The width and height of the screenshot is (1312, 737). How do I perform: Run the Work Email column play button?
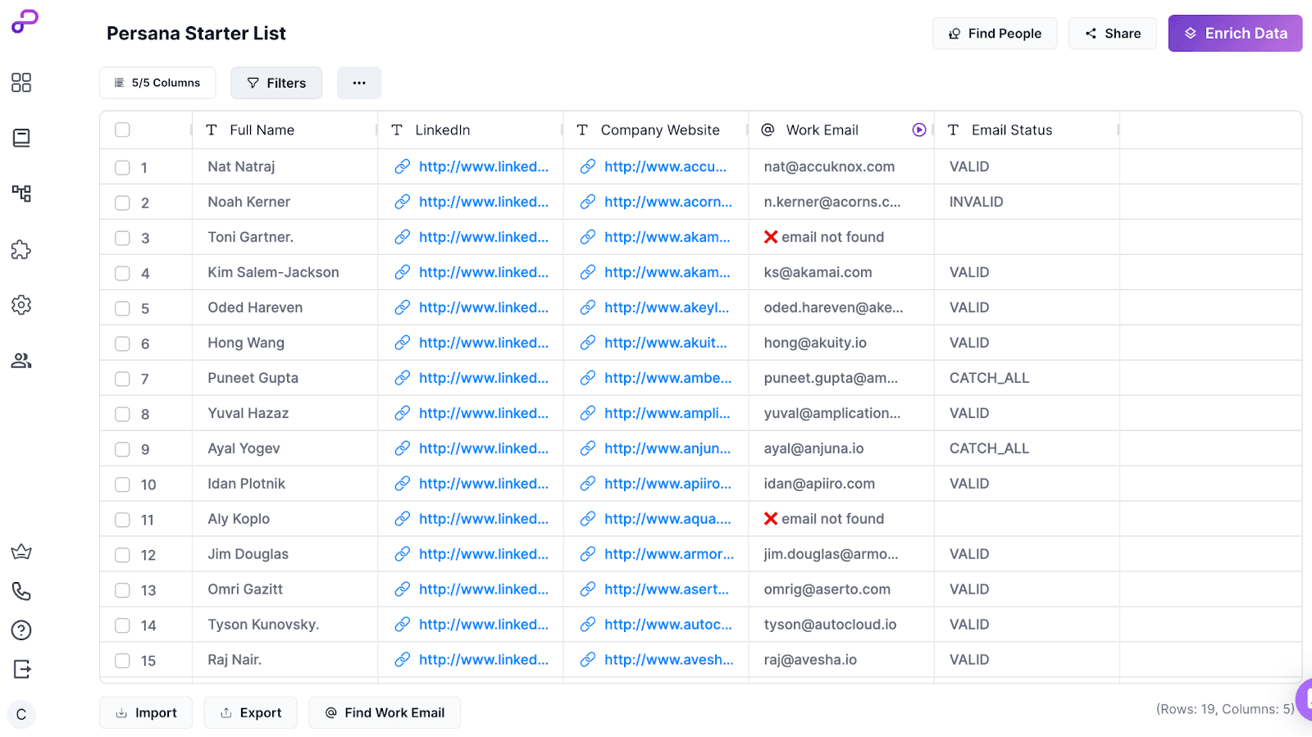coord(919,130)
